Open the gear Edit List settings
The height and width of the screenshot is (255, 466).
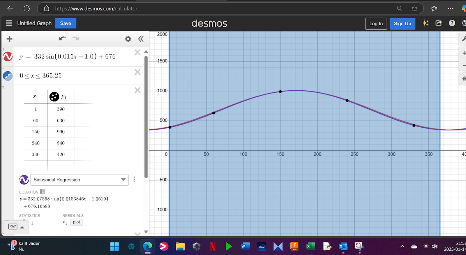point(128,39)
